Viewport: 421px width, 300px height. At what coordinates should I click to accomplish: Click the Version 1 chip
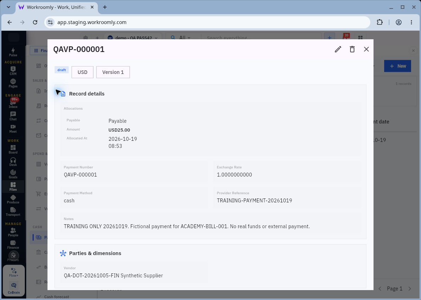click(113, 72)
